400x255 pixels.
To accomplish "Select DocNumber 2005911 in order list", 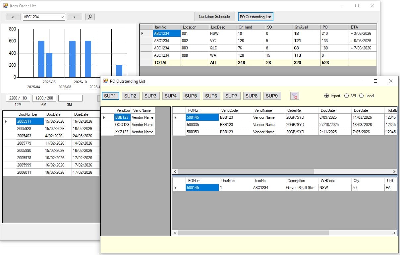I will [30, 121].
